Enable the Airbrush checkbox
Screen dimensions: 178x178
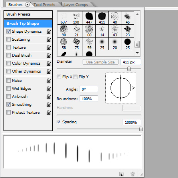pyautogui.click(x=8, y=97)
